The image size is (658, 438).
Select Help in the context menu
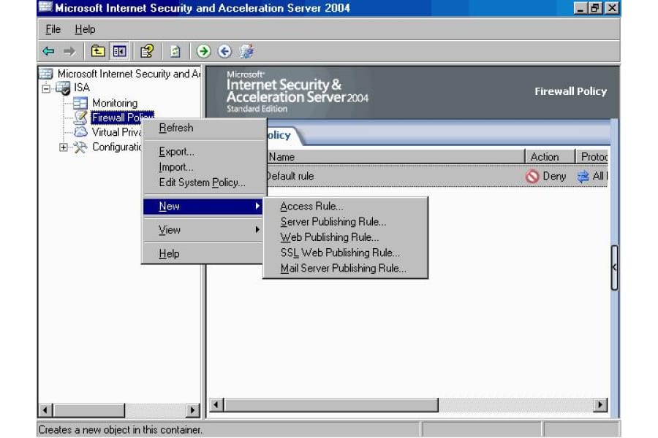(203, 253)
